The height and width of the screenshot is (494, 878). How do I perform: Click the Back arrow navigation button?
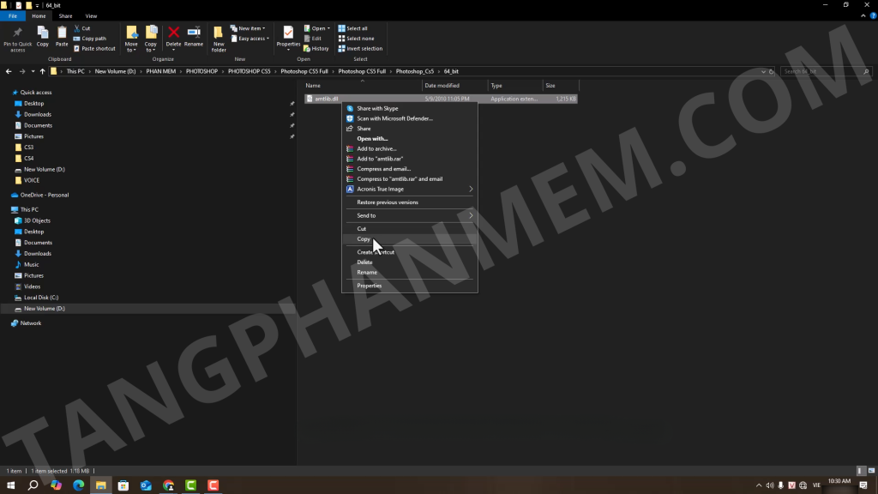[x=9, y=71]
